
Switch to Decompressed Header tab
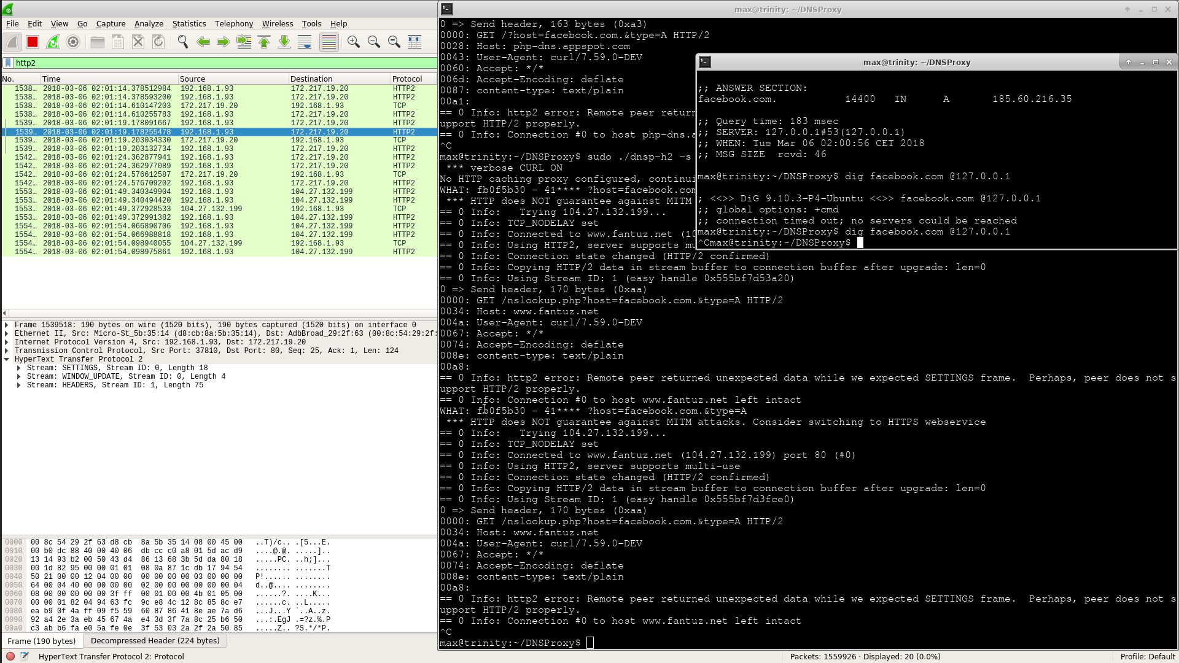tap(155, 640)
